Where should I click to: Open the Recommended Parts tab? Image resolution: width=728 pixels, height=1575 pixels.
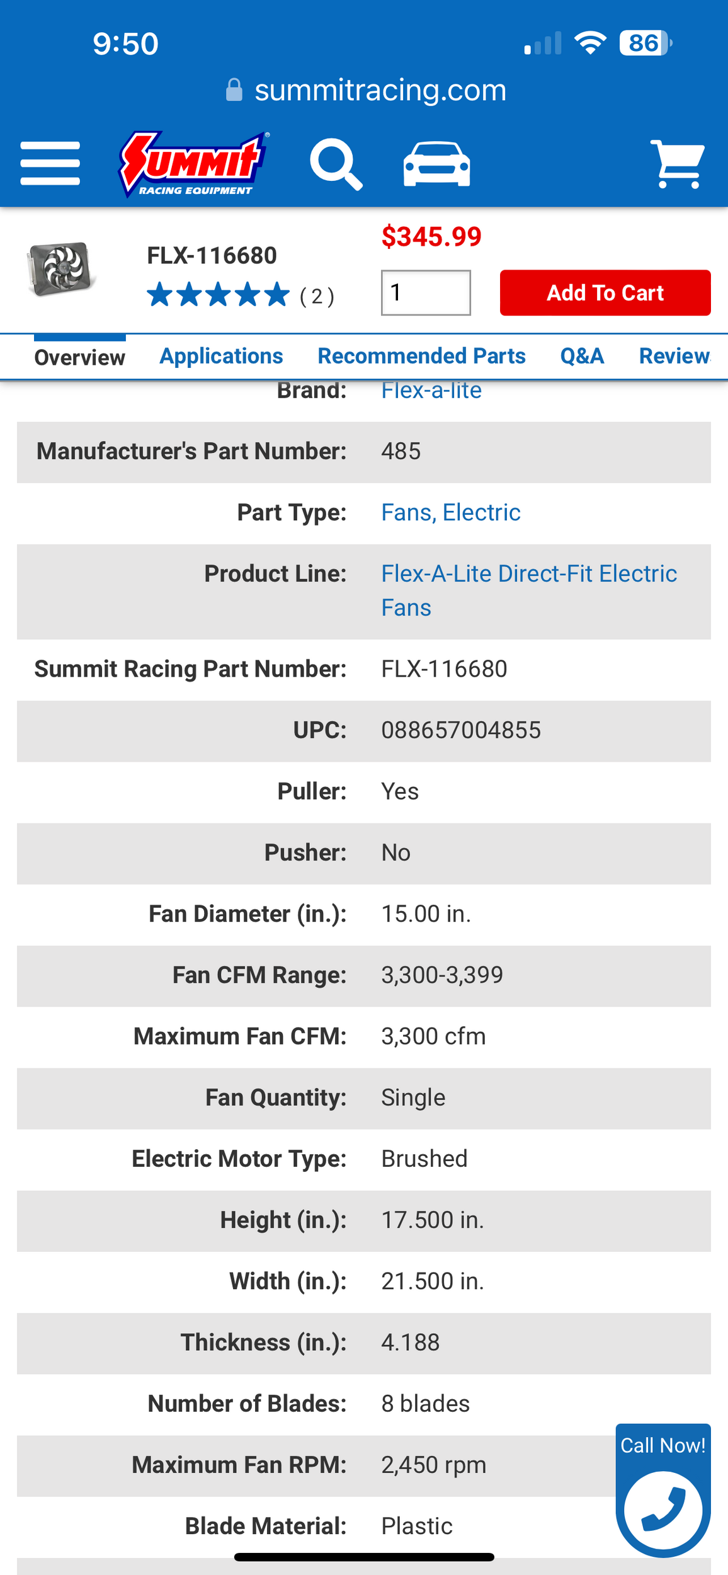point(421,357)
